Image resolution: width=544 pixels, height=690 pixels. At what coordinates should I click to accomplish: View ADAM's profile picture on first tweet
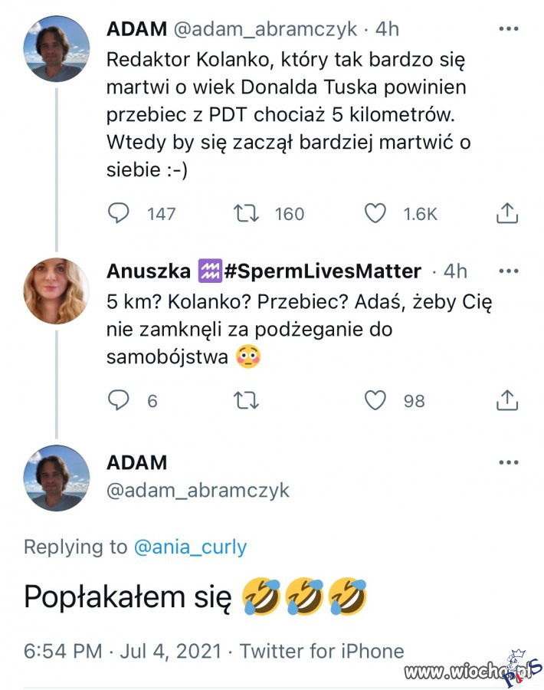click(57, 48)
